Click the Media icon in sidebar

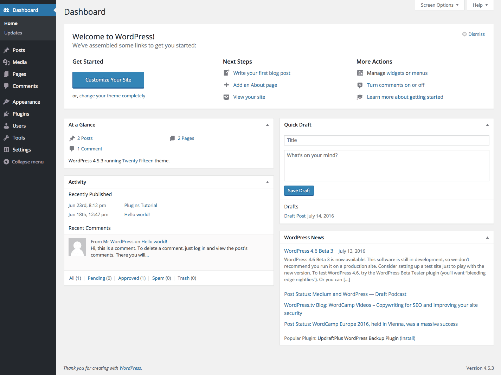click(x=6, y=62)
